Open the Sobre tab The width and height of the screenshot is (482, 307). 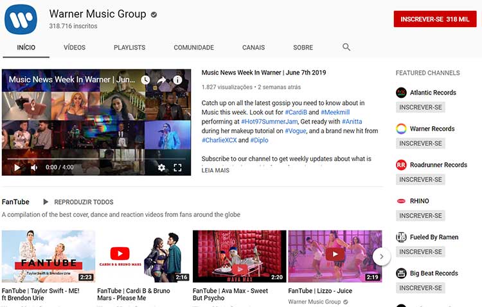click(x=303, y=48)
